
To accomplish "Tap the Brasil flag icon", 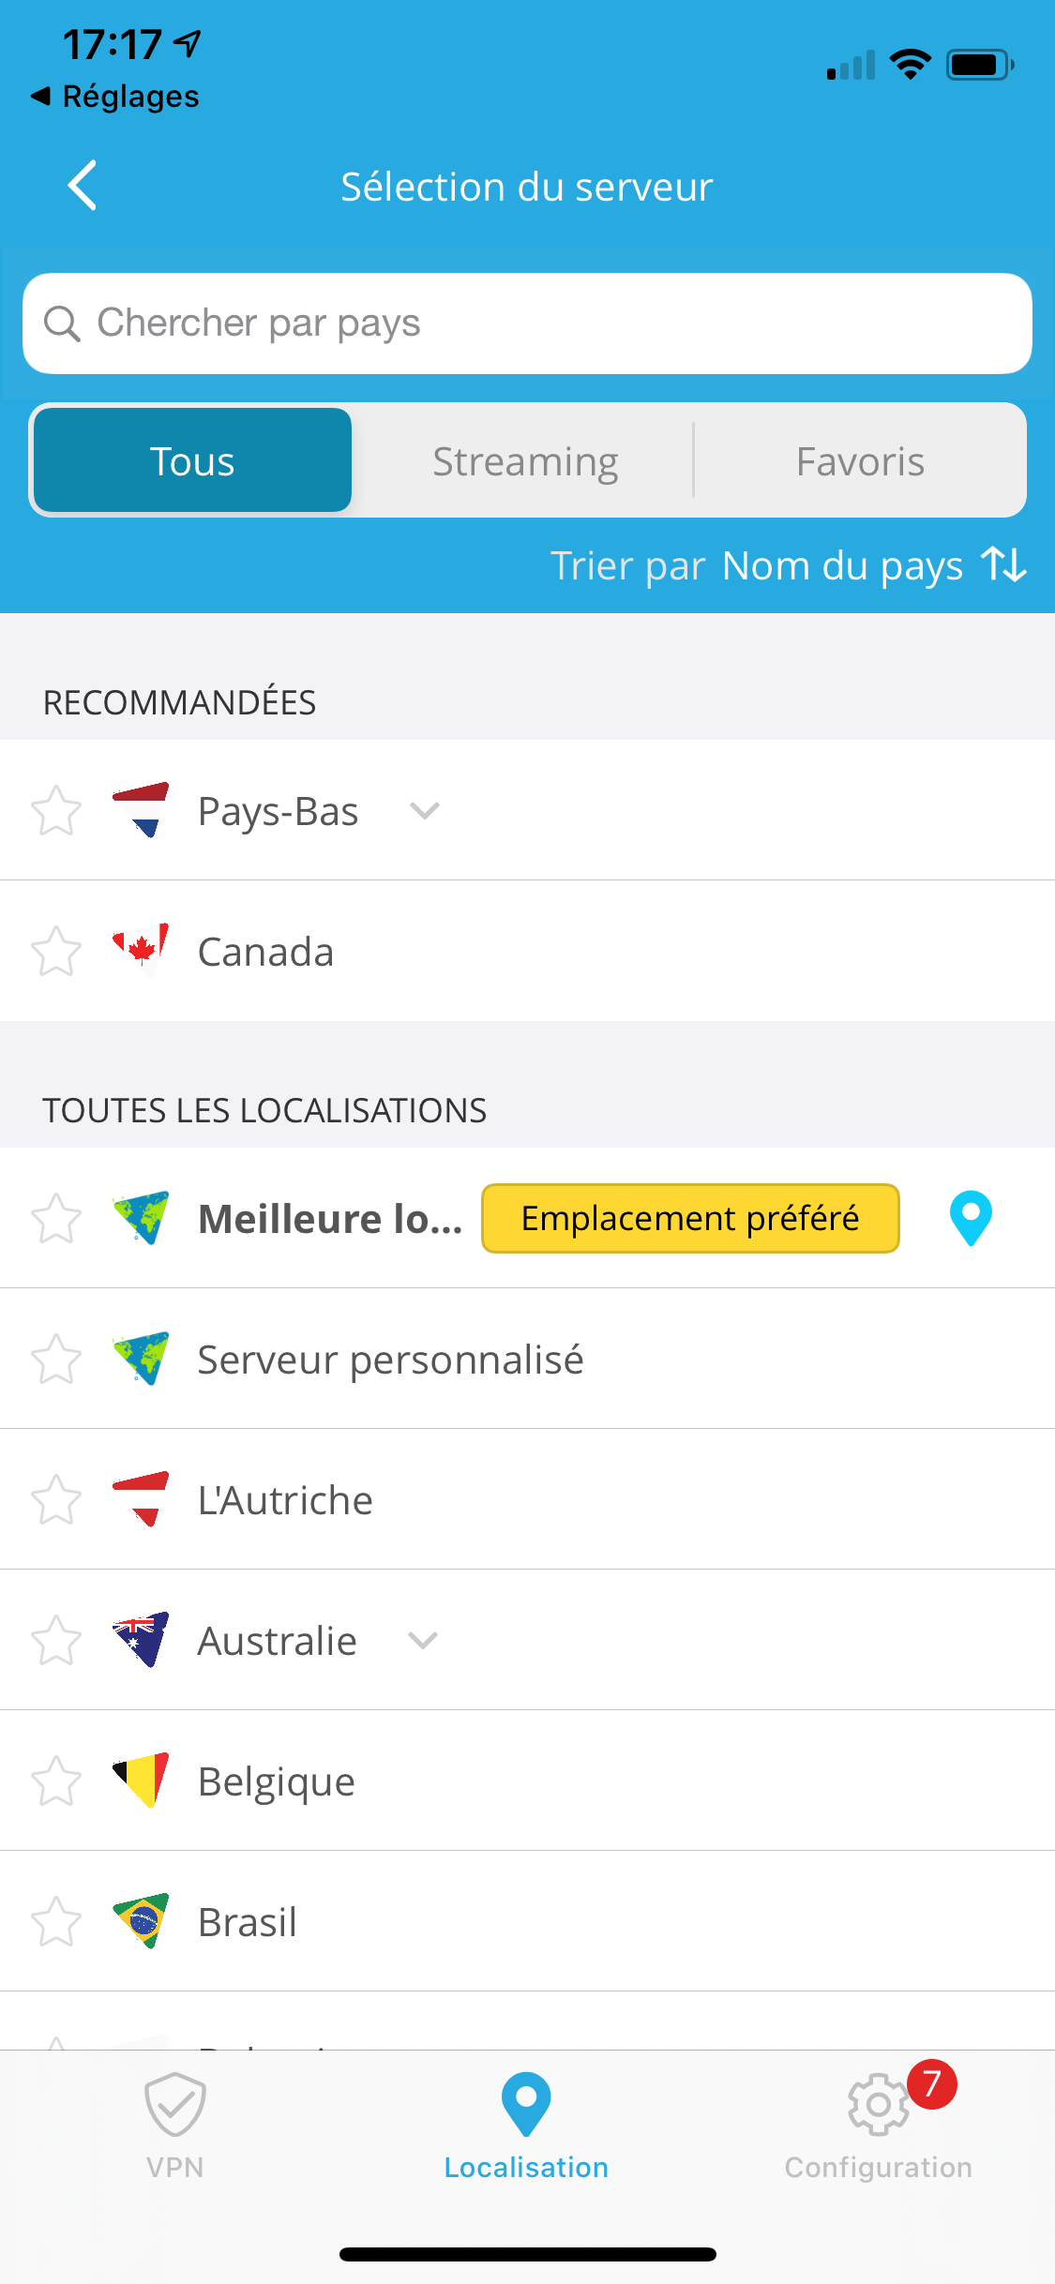I will point(141,1920).
